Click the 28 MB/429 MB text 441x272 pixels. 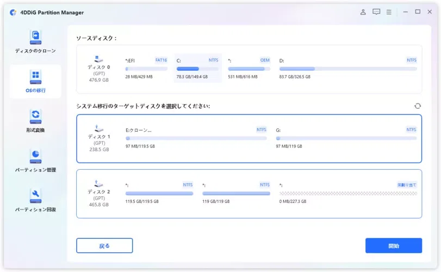pos(139,77)
